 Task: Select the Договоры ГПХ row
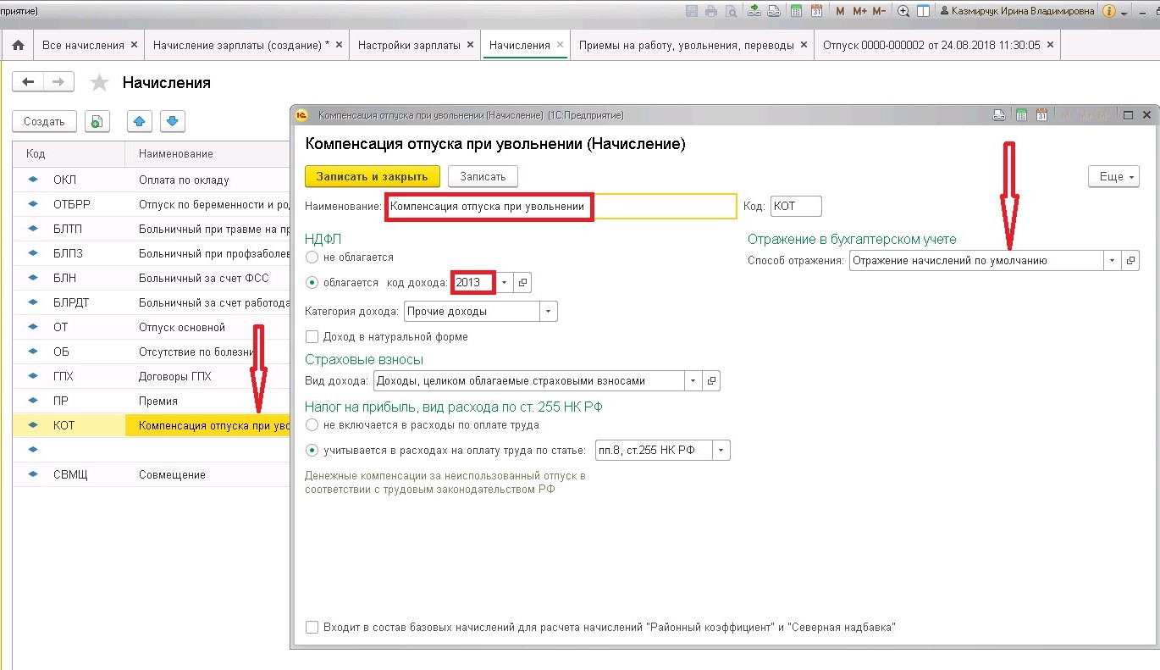tap(152, 376)
